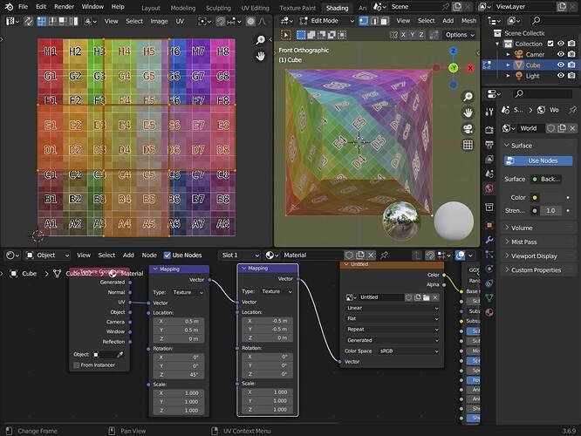Image resolution: width=581 pixels, height=436 pixels.
Task: Switch to Texture Paint workspace tab
Action: (x=297, y=8)
